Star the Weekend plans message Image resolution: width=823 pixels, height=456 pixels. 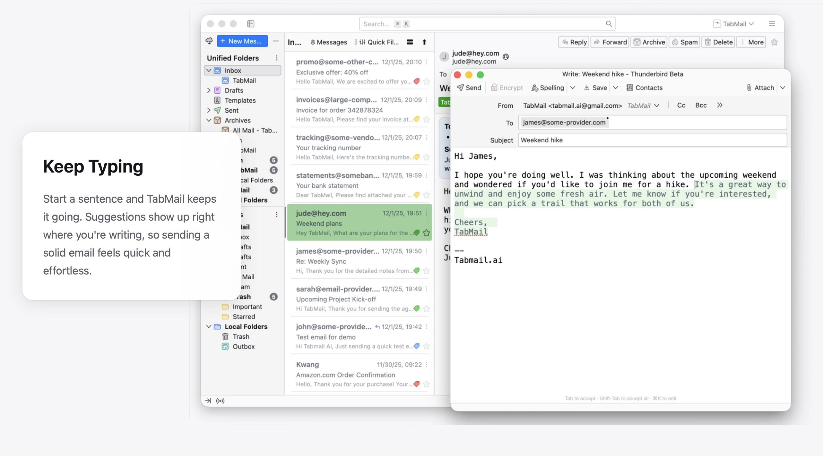coord(427,233)
